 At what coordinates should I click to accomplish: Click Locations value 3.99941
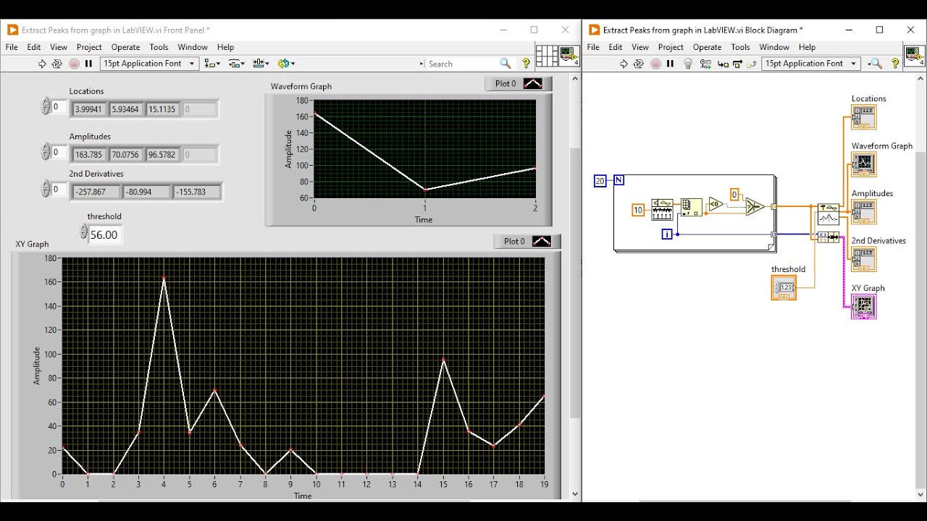89,110
